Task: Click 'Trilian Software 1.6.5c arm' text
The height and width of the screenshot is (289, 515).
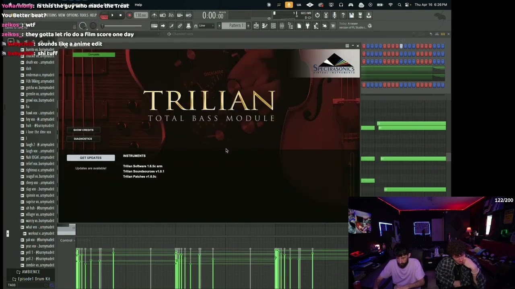Action: (142, 166)
